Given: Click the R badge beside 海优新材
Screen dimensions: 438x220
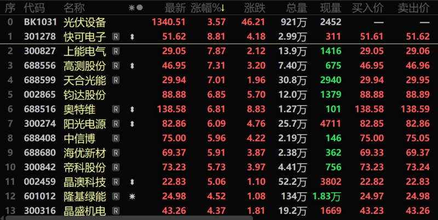Looking at the screenshot, I should 116,153.
